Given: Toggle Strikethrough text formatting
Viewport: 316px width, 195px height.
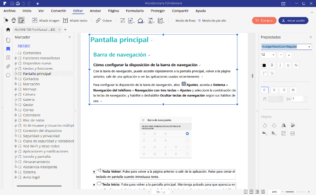Looking at the screenshot, I should coord(296,65).
